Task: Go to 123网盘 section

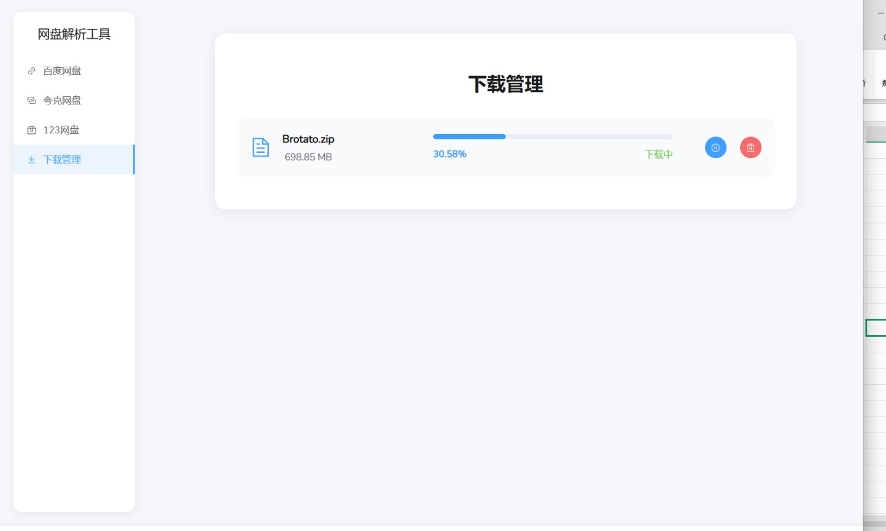Action: point(61,130)
